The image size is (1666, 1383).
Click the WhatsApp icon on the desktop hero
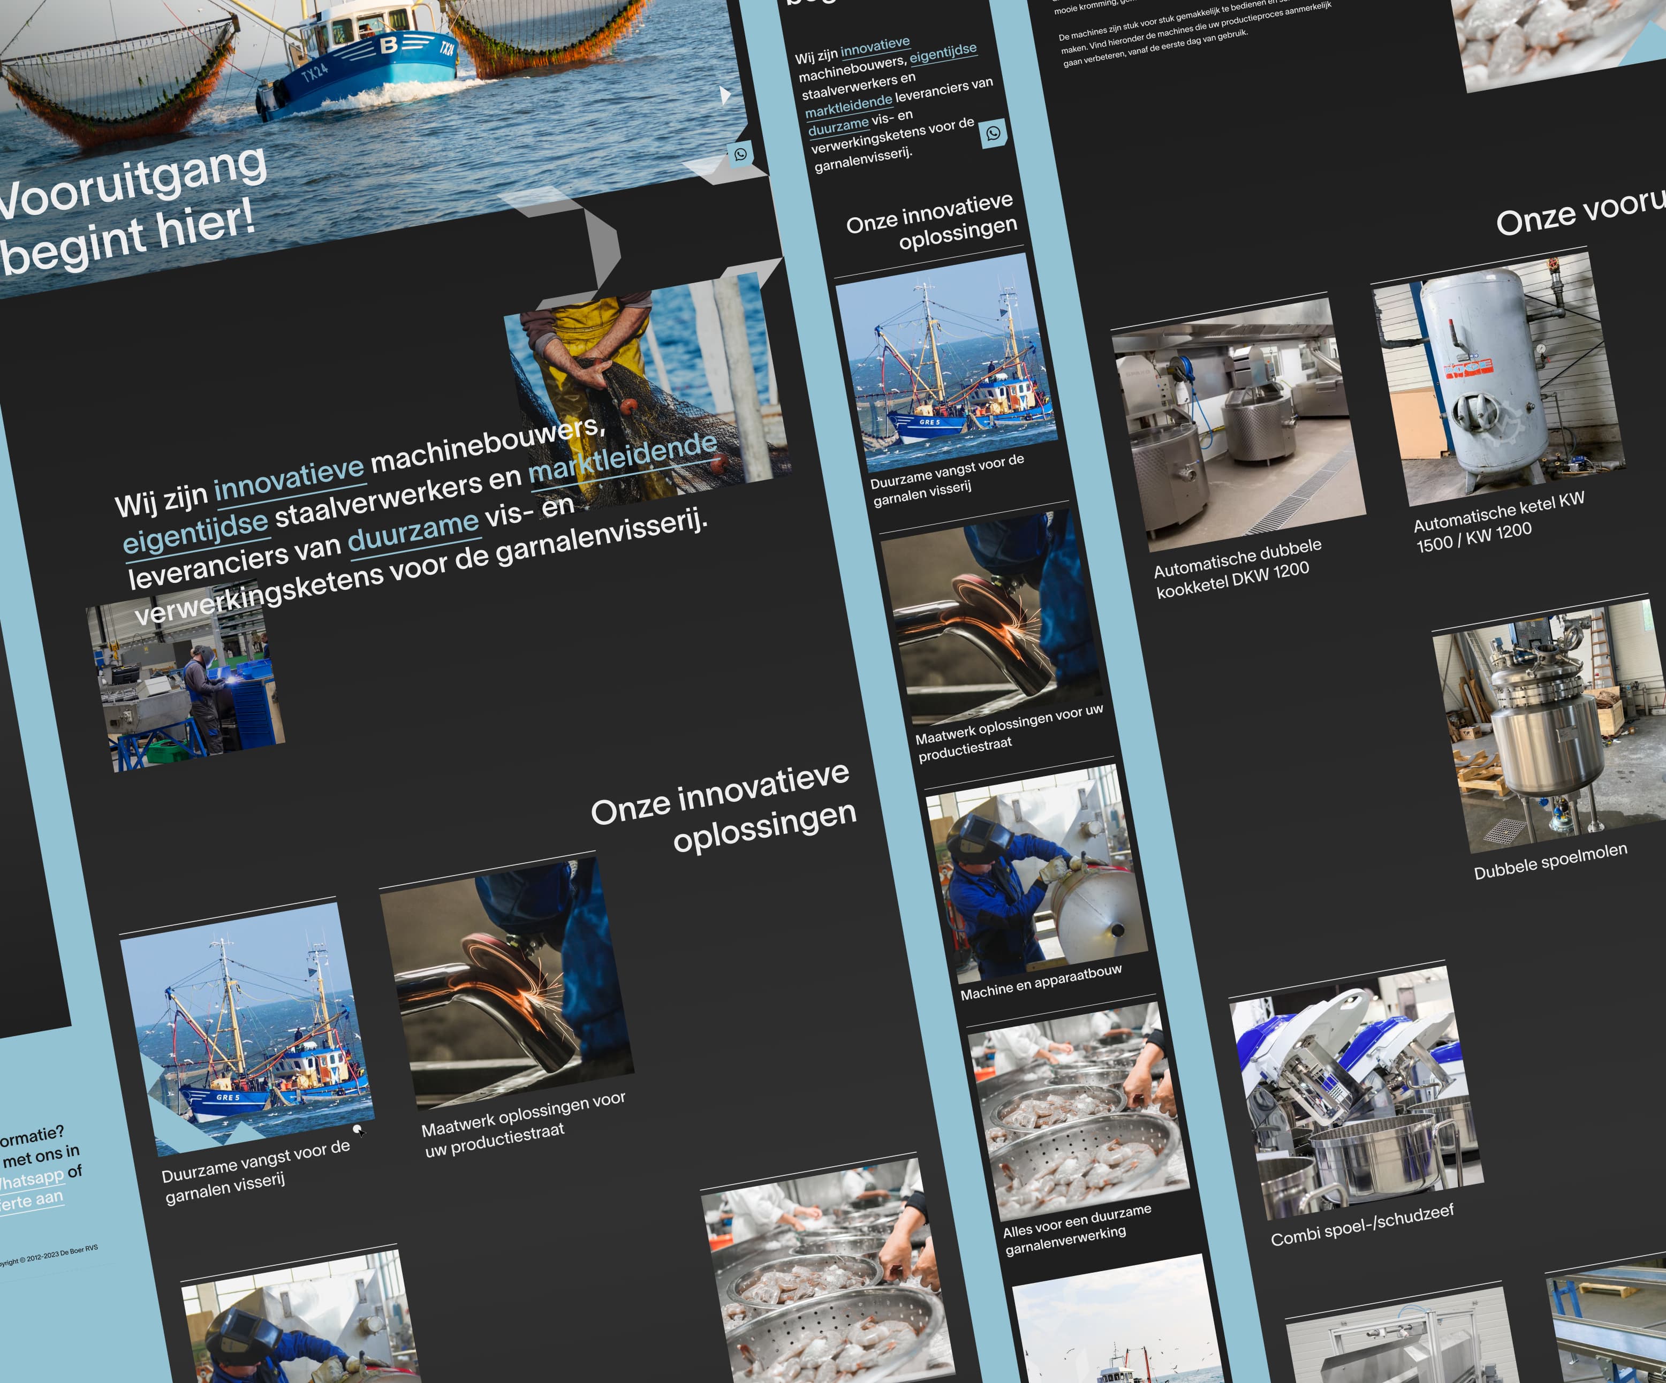[740, 154]
